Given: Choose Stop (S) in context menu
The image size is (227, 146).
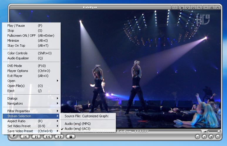Looking at the screenshot, I should tap(31, 31).
